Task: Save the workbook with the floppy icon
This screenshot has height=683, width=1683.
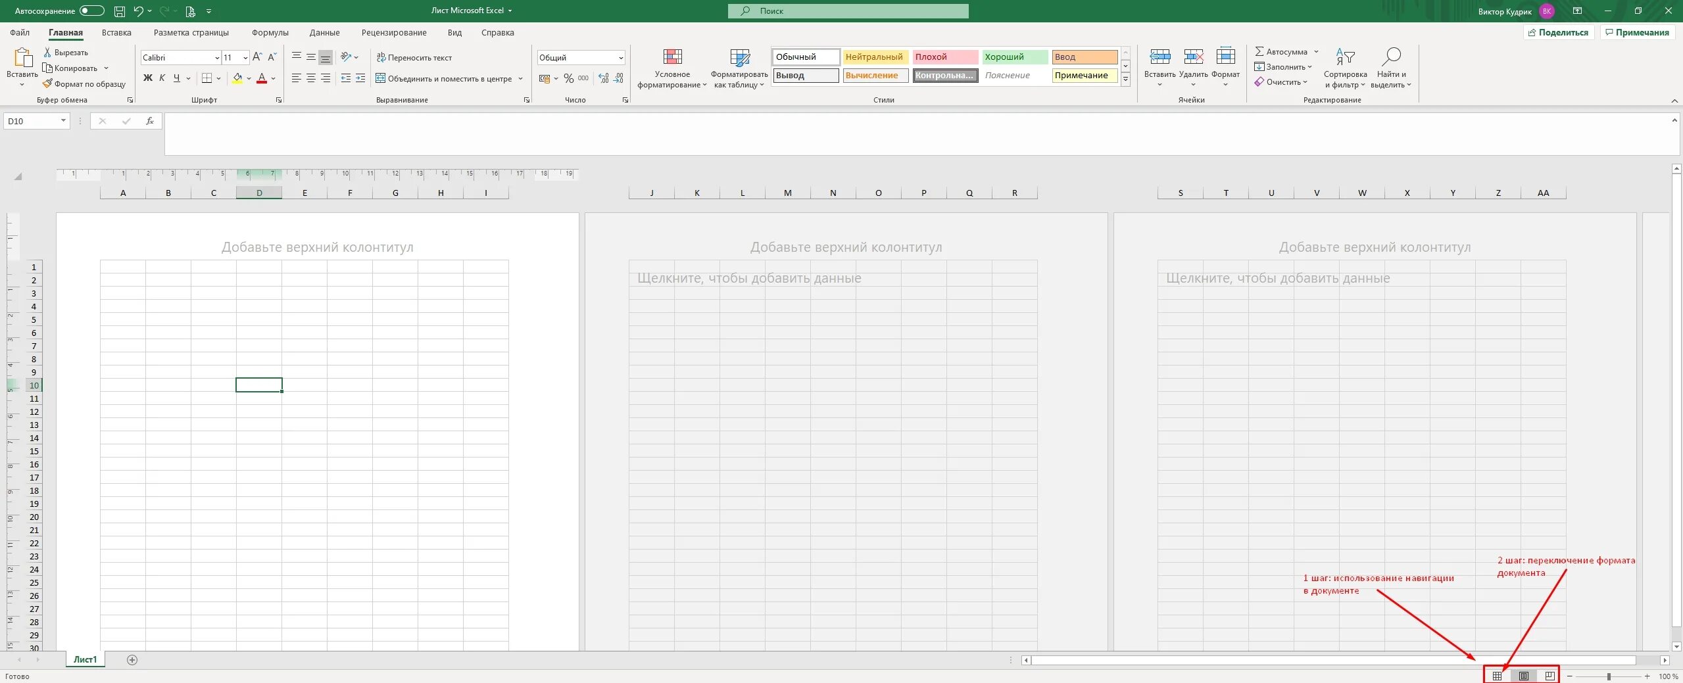Action: pyautogui.click(x=119, y=11)
